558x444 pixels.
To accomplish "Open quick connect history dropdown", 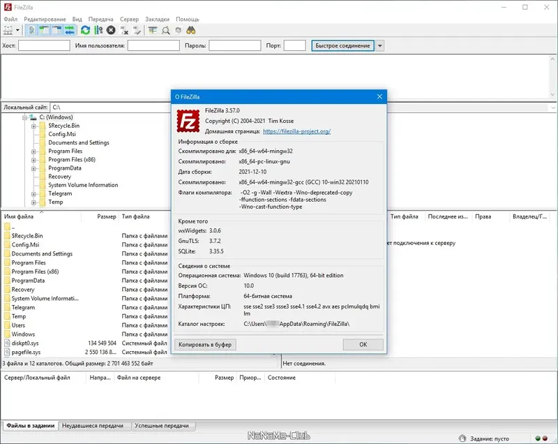I will coord(379,45).
